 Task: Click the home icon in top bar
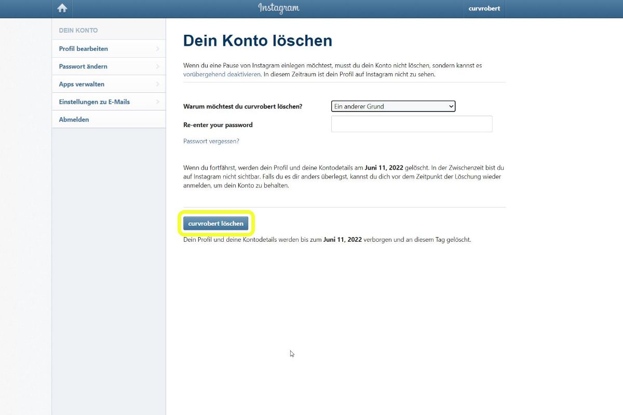point(62,8)
